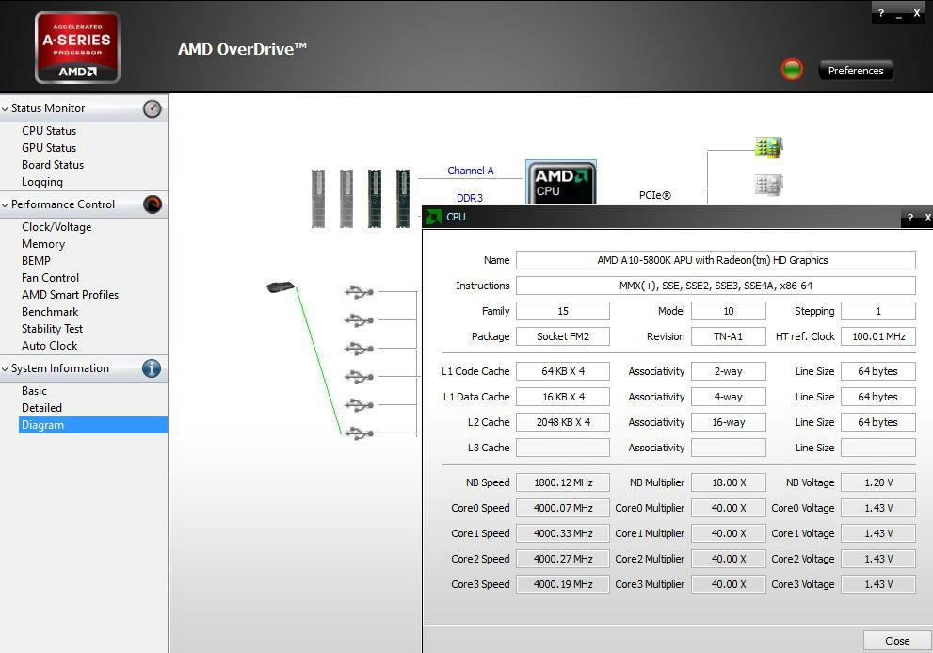This screenshot has width=933, height=653.
Task: Open the CPU Status page
Action: pyautogui.click(x=49, y=130)
